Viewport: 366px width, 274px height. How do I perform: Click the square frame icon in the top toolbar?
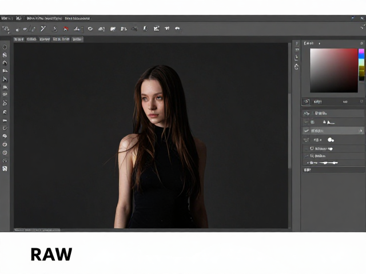pyautogui.click(x=156, y=29)
